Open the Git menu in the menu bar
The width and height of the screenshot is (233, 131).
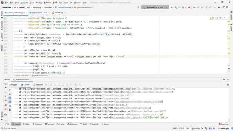pyautogui.click(x=71, y=3)
